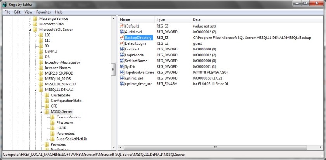Click the HADR folder icon
Screen dimensions: 326x160
coord(53,128)
